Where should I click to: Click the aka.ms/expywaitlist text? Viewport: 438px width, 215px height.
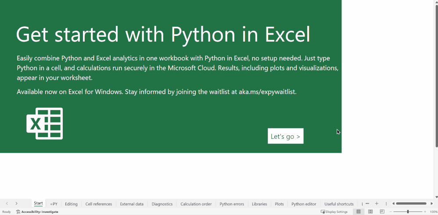pyautogui.click(x=267, y=92)
